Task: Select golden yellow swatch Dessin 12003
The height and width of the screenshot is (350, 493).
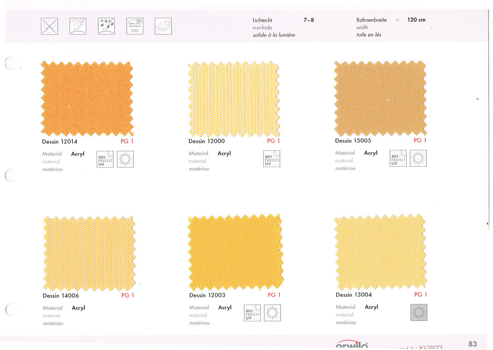Action: [236, 252]
